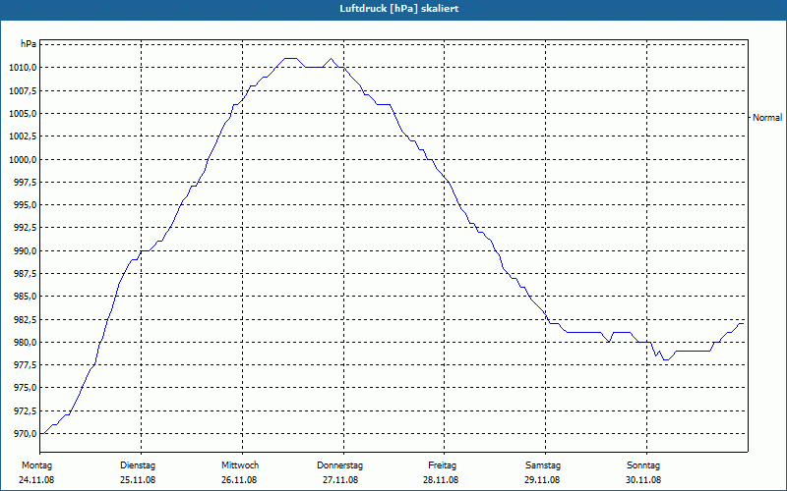
Task: Select the 970,0 axis value
Action: coord(25,434)
